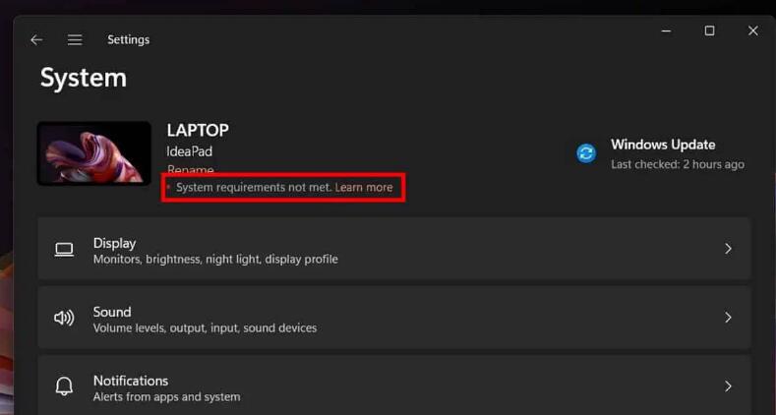The image size is (776, 415).
Task: Open the Sound settings row
Action: pyautogui.click(x=393, y=319)
